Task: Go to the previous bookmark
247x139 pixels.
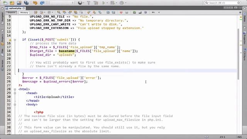Action: (x=89, y=12)
